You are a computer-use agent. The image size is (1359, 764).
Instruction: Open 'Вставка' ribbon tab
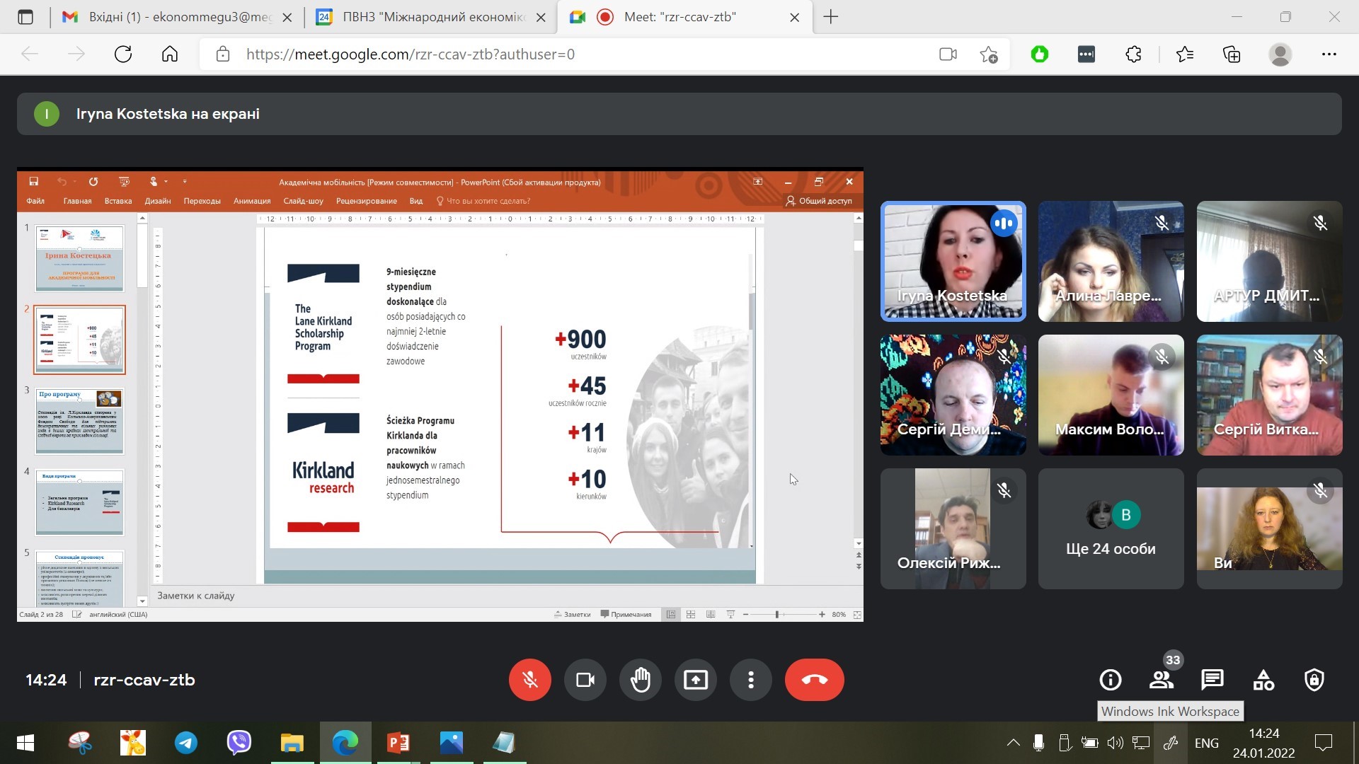coord(118,201)
